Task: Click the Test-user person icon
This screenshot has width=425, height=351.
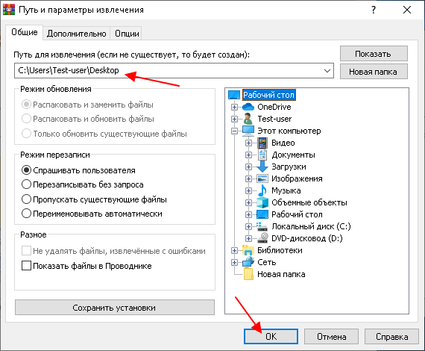Action: (x=248, y=119)
